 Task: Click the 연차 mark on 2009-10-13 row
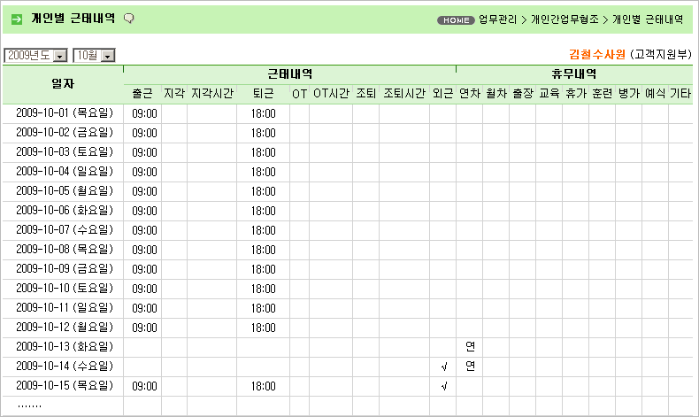pos(470,346)
